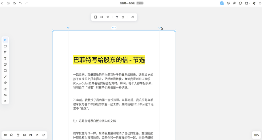Start video call via camera icon
Image resolution: width=262 pixels, height=140 pixels.
pyautogui.click(x=31, y=135)
